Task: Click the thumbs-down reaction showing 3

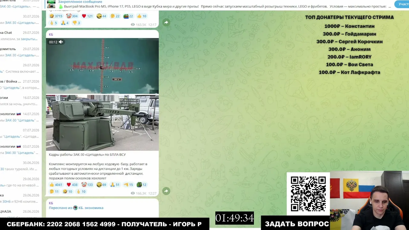Action: 76,23
